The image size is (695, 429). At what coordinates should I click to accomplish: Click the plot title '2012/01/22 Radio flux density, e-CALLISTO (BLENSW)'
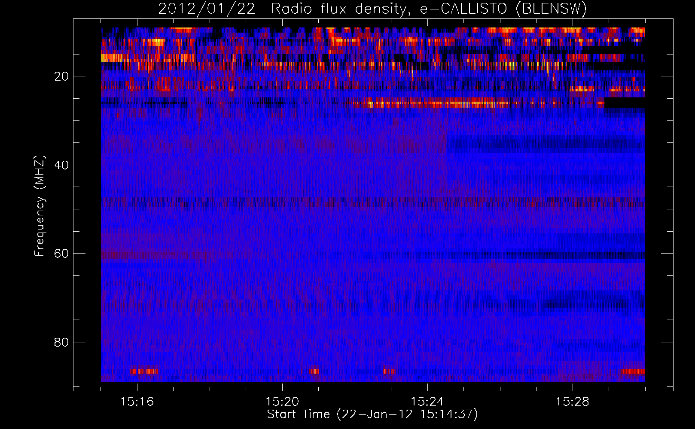(x=372, y=9)
